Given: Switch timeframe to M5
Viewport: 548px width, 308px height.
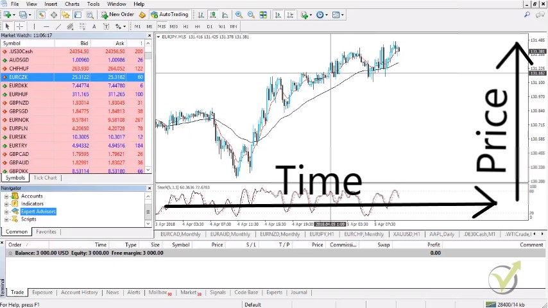Looking at the screenshot, I should click(x=150, y=26).
